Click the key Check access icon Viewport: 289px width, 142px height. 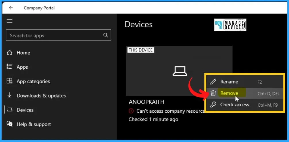click(x=213, y=105)
